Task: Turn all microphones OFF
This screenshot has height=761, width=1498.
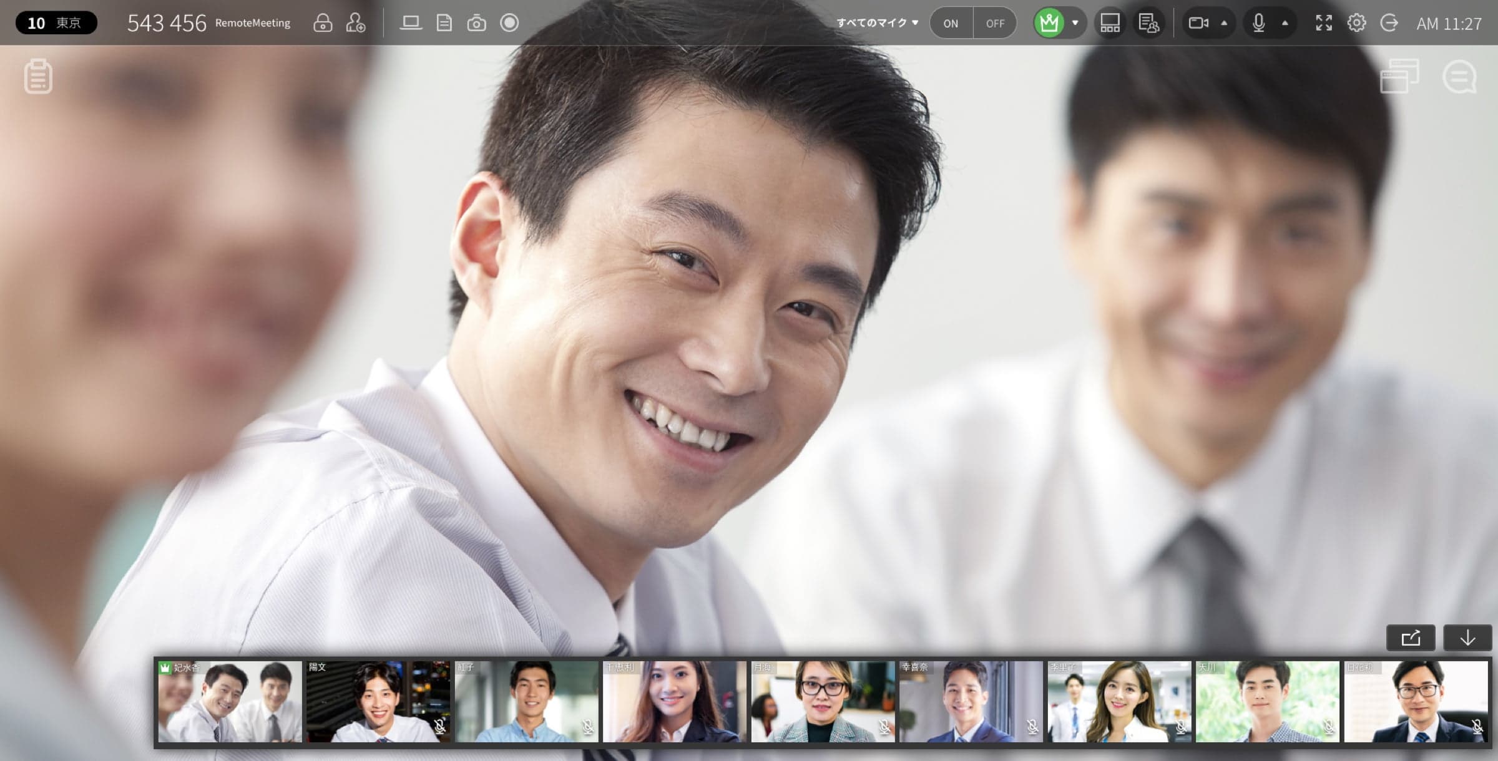Action: pyautogui.click(x=995, y=23)
